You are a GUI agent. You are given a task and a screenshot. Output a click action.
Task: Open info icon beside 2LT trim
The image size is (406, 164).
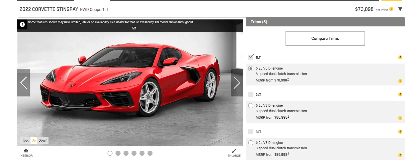(400, 94)
